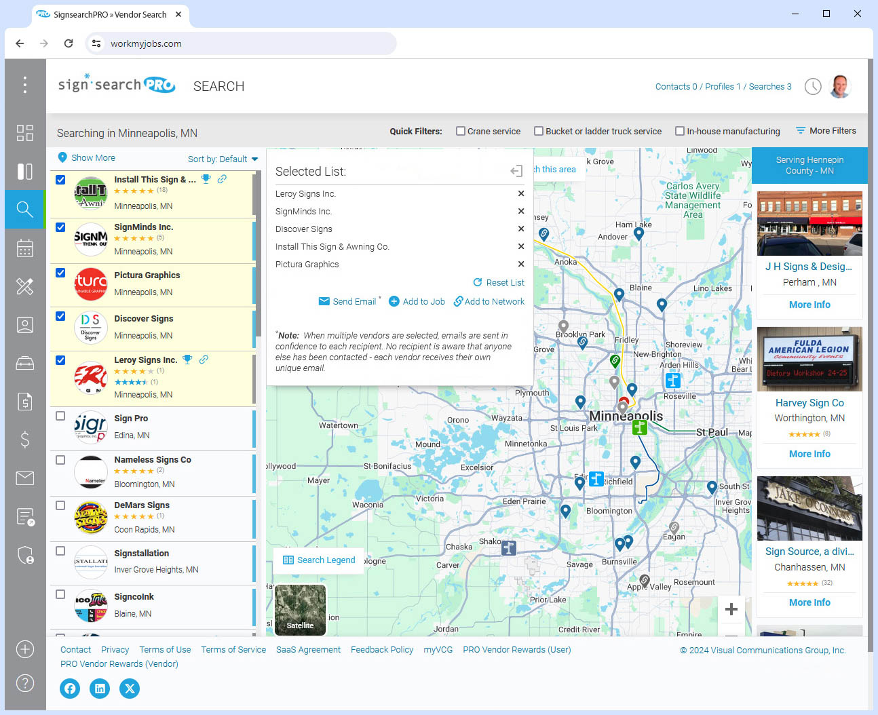Uncheck the Pictura Graphics vendor checkbox
Image resolution: width=878 pixels, height=715 pixels.
60,273
